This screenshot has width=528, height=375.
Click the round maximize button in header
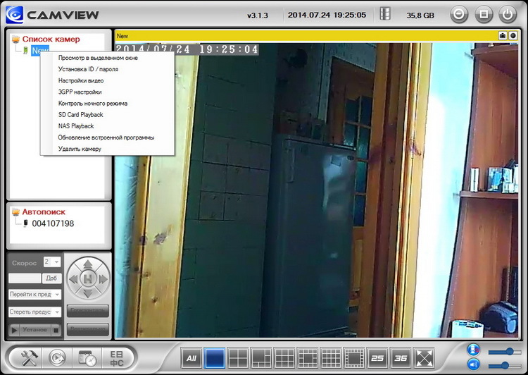(484, 15)
